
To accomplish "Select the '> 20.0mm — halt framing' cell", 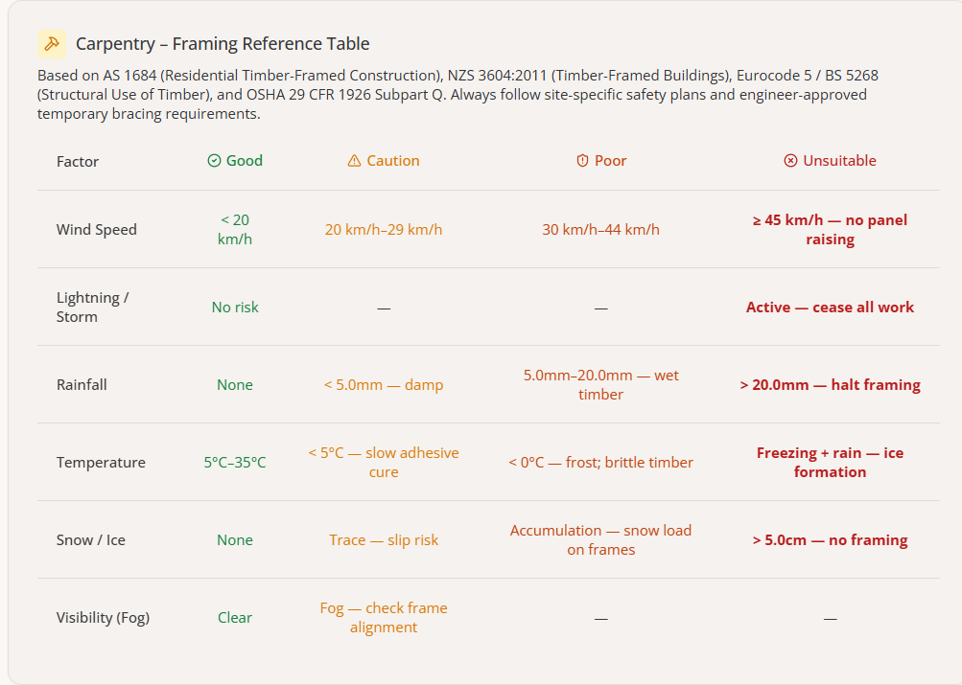I will [x=830, y=385].
